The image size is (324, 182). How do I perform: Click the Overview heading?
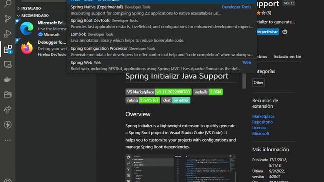coord(138,114)
